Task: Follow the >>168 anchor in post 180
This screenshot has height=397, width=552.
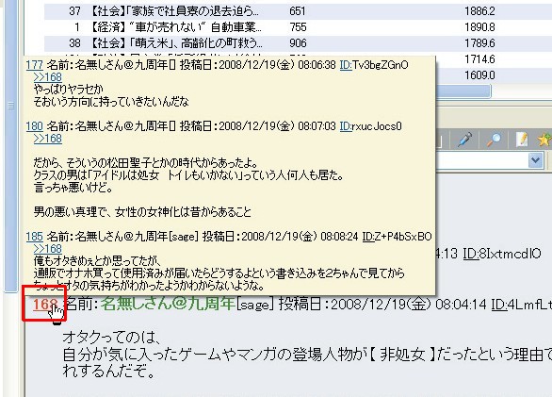Action: (x=48, y=139)
